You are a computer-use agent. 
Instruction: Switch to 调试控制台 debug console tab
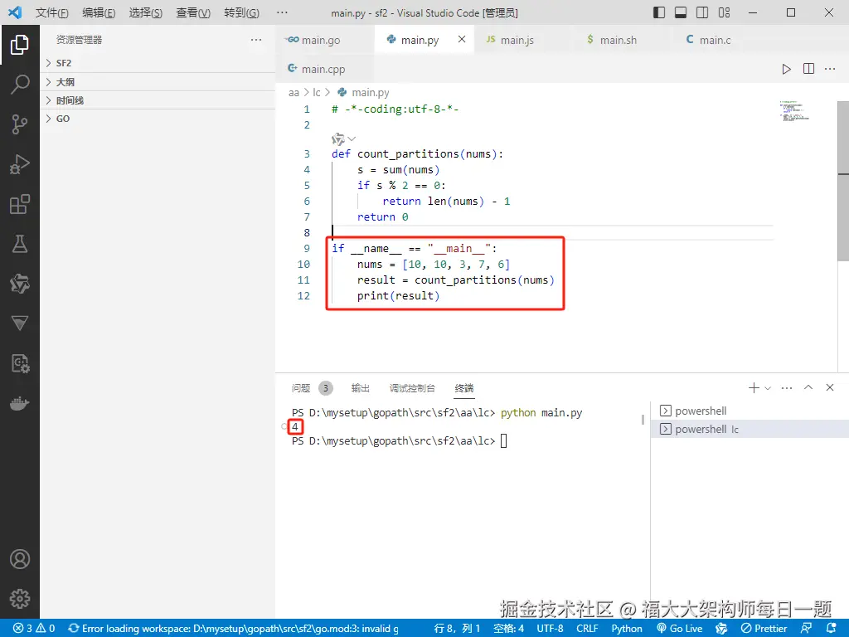(x=412, y=388)
